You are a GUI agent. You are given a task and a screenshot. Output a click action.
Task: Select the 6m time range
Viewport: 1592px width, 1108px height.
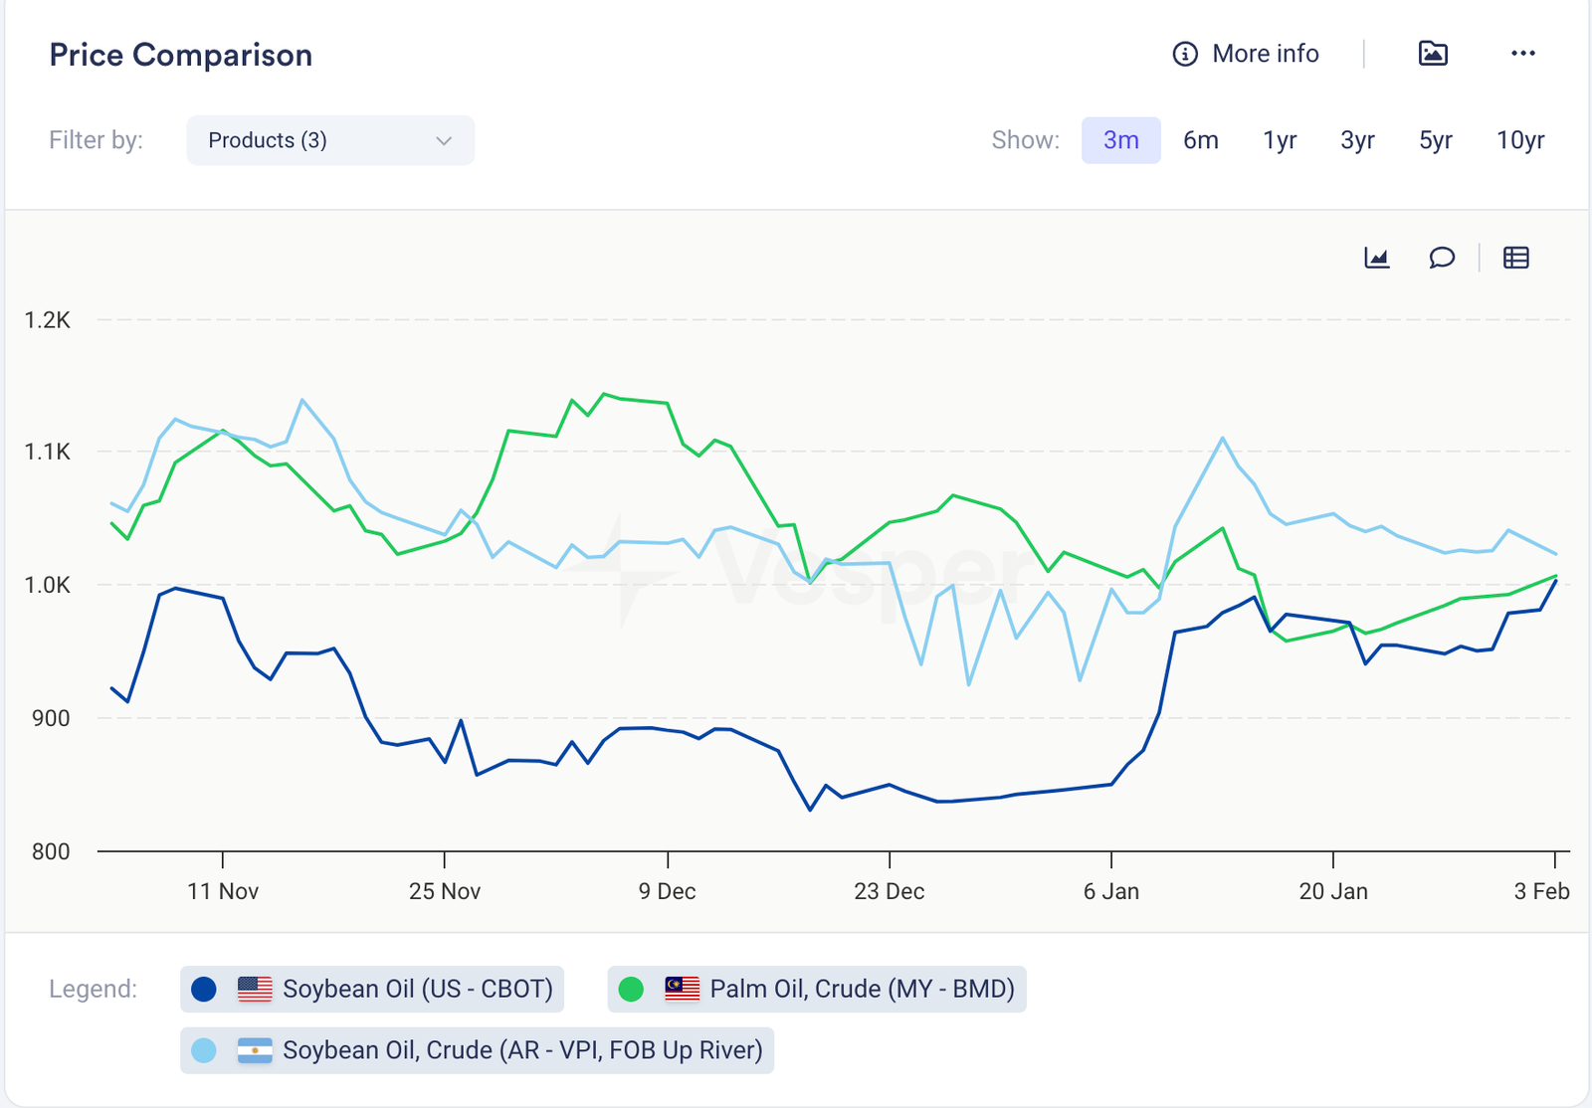click(x=1201, y=140)
